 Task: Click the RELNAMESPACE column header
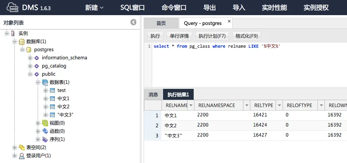coord(217,105)
